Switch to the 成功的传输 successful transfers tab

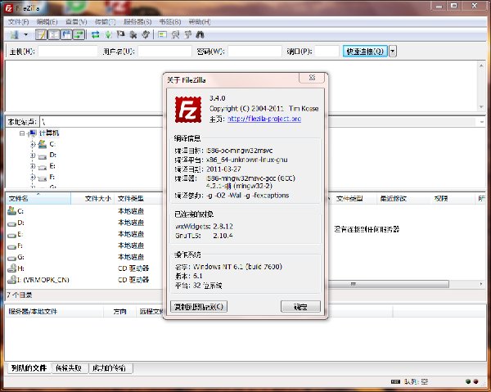click(109, 368)
